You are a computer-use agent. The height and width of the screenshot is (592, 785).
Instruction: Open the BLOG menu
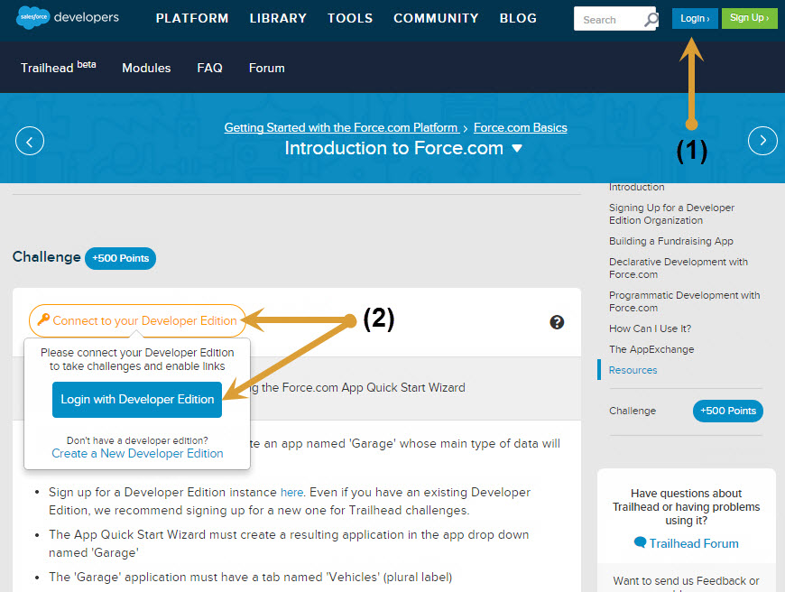(518, 19)
